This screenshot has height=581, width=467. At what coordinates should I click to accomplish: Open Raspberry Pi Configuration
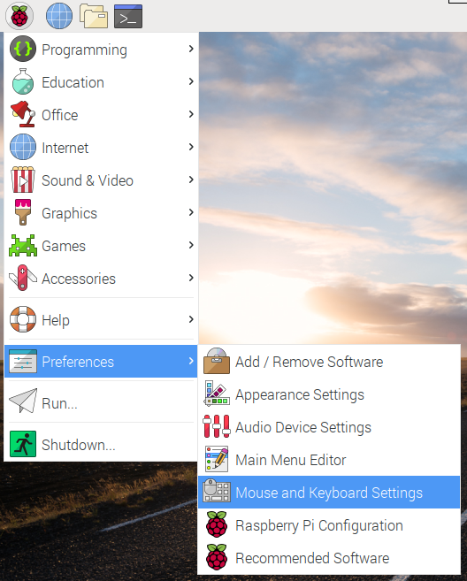[x=329, y=524]
